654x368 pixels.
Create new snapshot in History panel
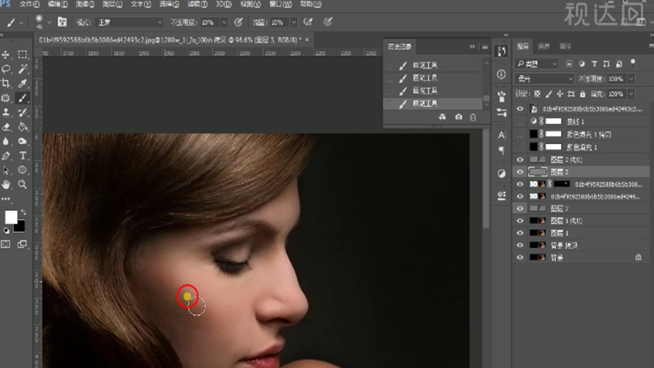point(459,117)
